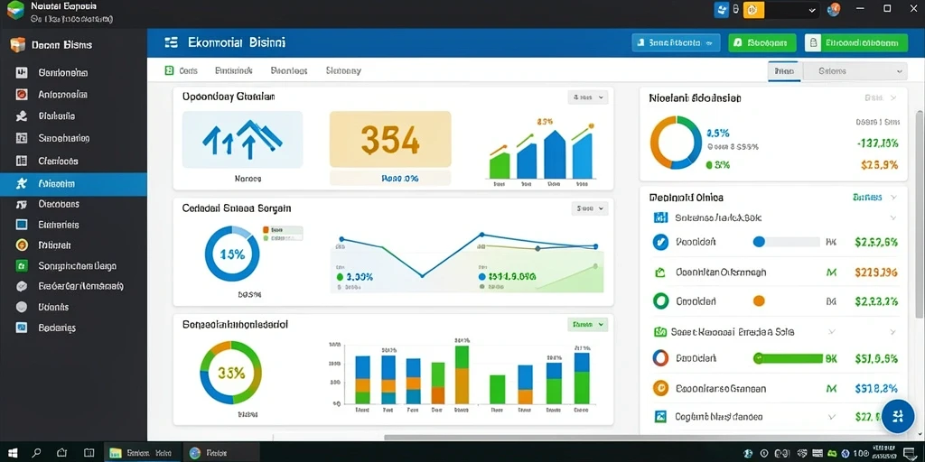Open the Upoondoay Gtiamian card dropdown
The image size is (925, 462).
pos(587,97)
